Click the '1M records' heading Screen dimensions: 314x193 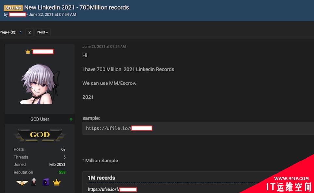coord(101,178)
